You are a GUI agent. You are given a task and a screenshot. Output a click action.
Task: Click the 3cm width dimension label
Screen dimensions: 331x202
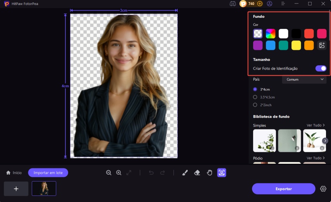(123, 10)
